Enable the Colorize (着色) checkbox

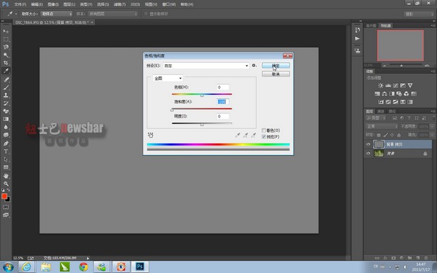[x=264, y=130]
